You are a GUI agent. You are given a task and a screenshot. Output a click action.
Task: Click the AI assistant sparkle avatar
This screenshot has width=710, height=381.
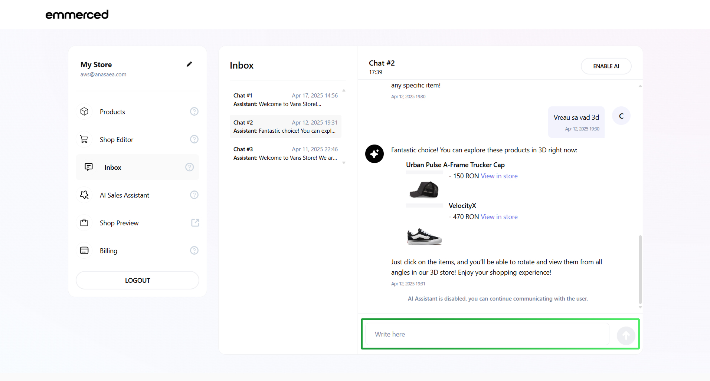[374, 154]
